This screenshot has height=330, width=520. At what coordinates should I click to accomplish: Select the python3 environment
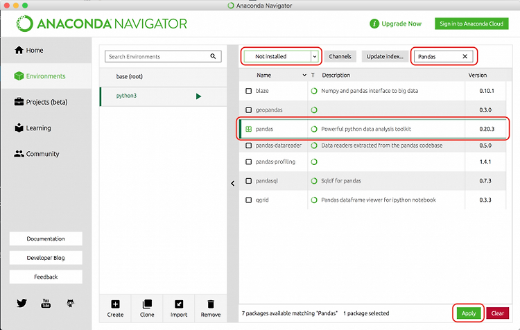coord(163,96)
